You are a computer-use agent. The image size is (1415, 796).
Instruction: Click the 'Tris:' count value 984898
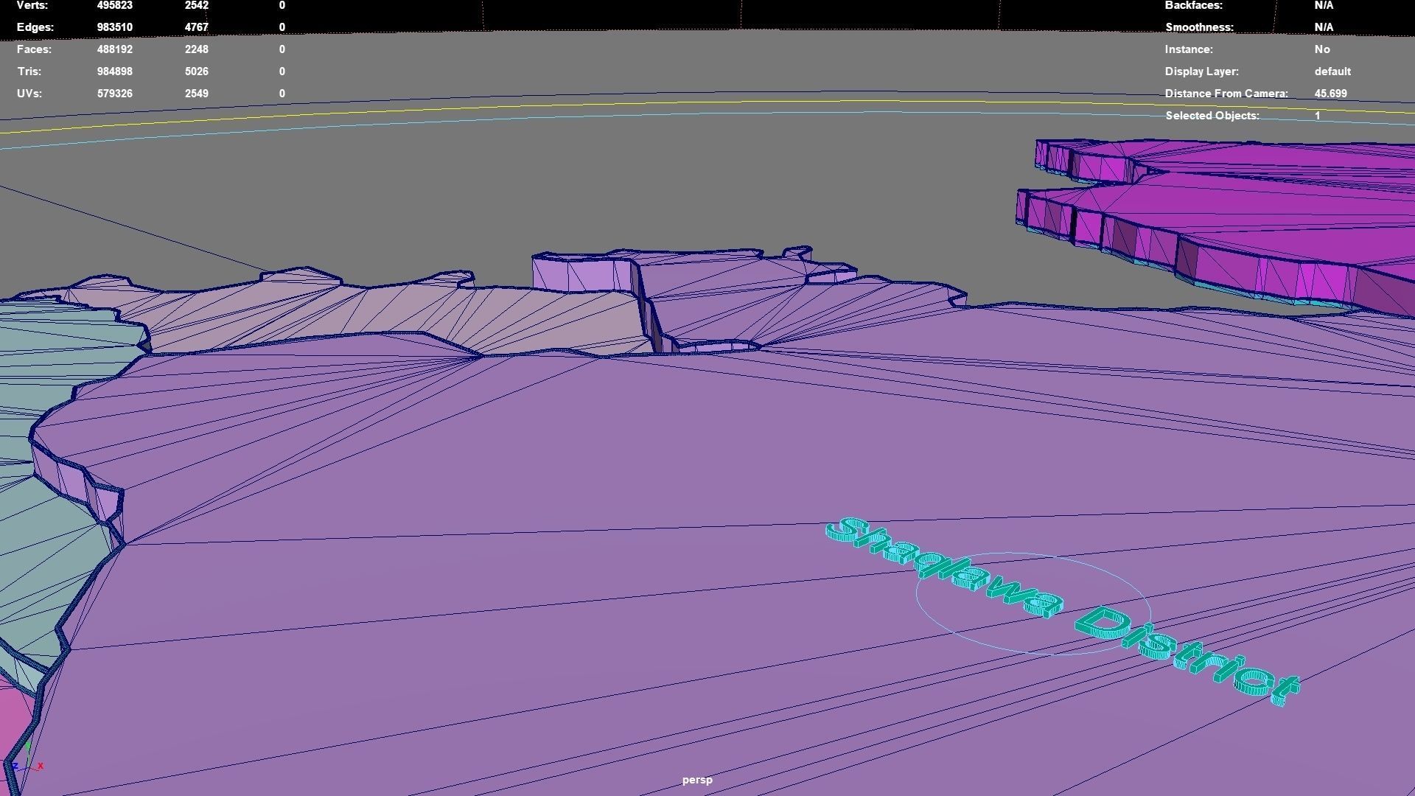114,71
